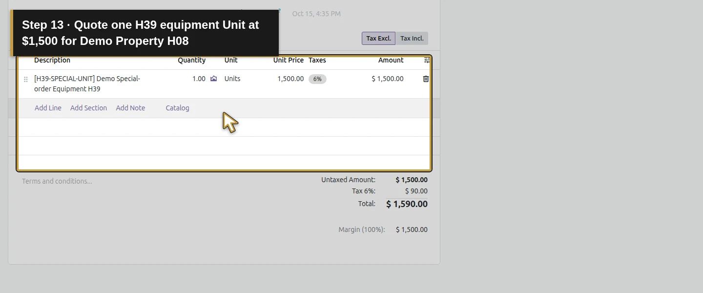Click the Oct 15, 4:35 PM timestamp
The image size is (703, 293).
coord(316,14)
